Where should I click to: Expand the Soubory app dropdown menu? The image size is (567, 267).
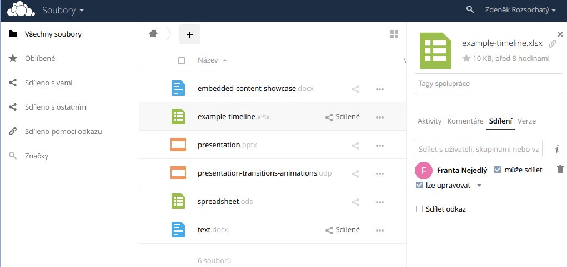pos(63,10)
